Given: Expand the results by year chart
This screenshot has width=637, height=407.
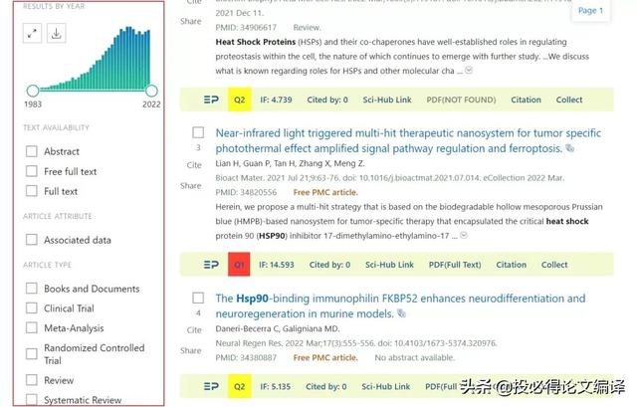Looking at the screenshot, I should (x=32, y=33).
